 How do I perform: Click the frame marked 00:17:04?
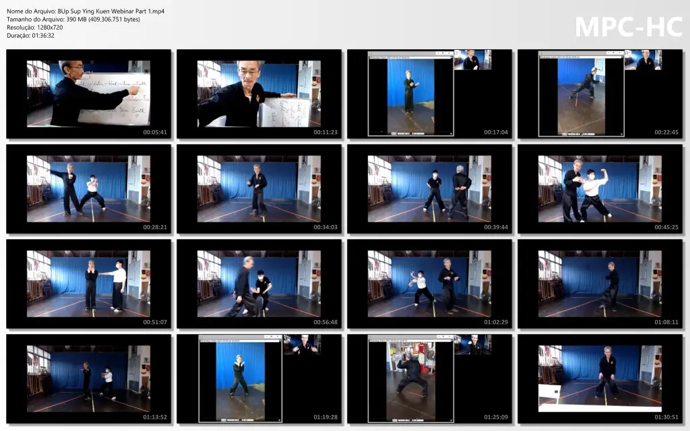(429, 94)
